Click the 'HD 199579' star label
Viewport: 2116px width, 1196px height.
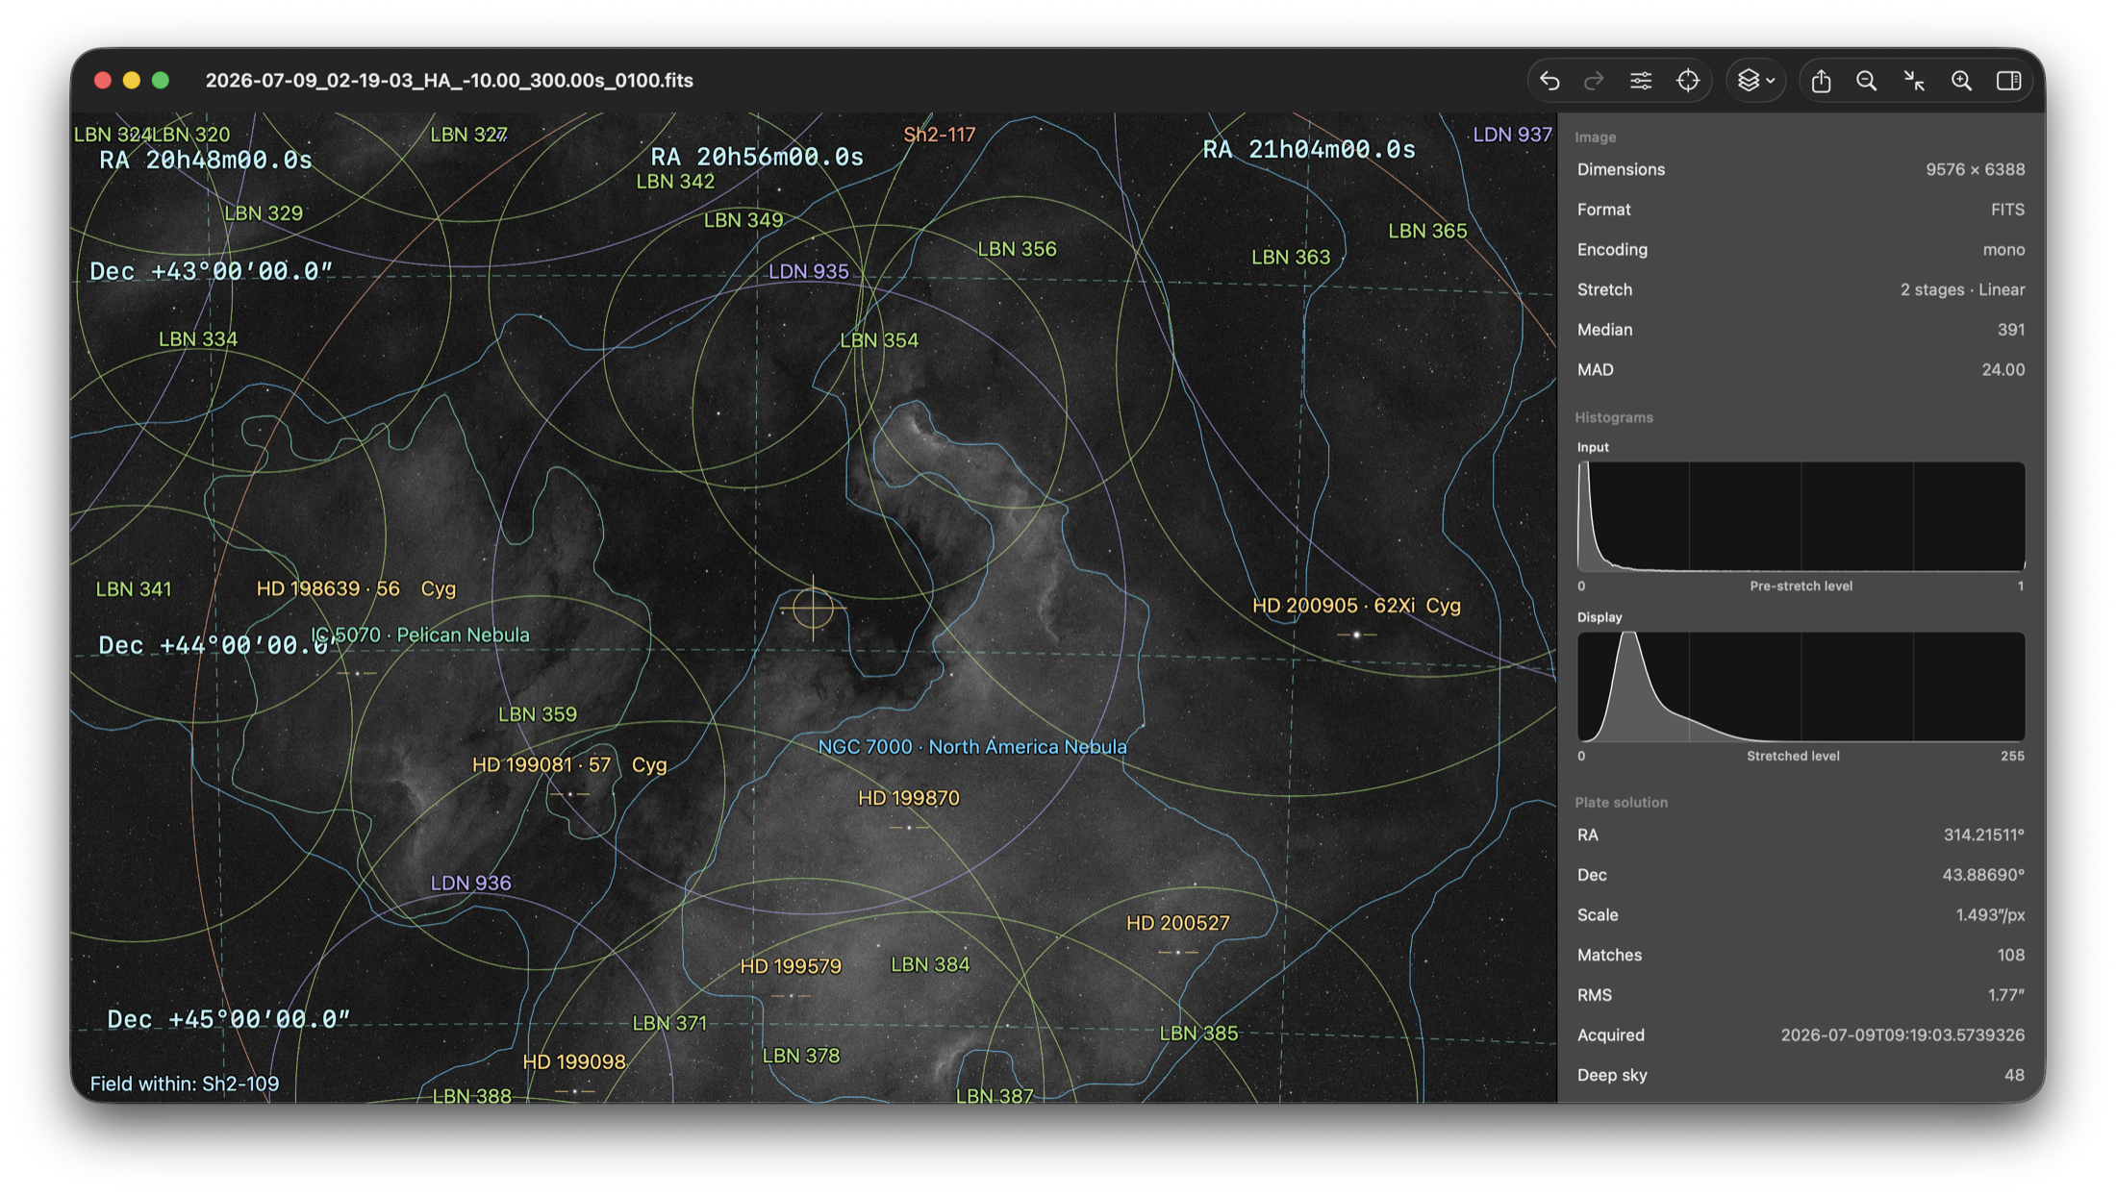pyautogui.click(x=791, y=966)
